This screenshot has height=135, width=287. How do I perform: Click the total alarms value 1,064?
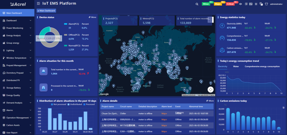54,74
